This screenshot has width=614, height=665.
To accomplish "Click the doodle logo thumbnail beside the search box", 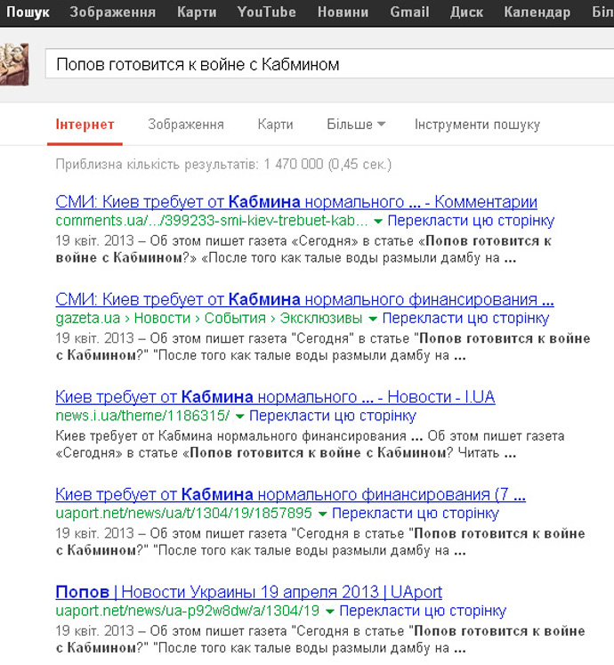I will [x=14, y=64].
